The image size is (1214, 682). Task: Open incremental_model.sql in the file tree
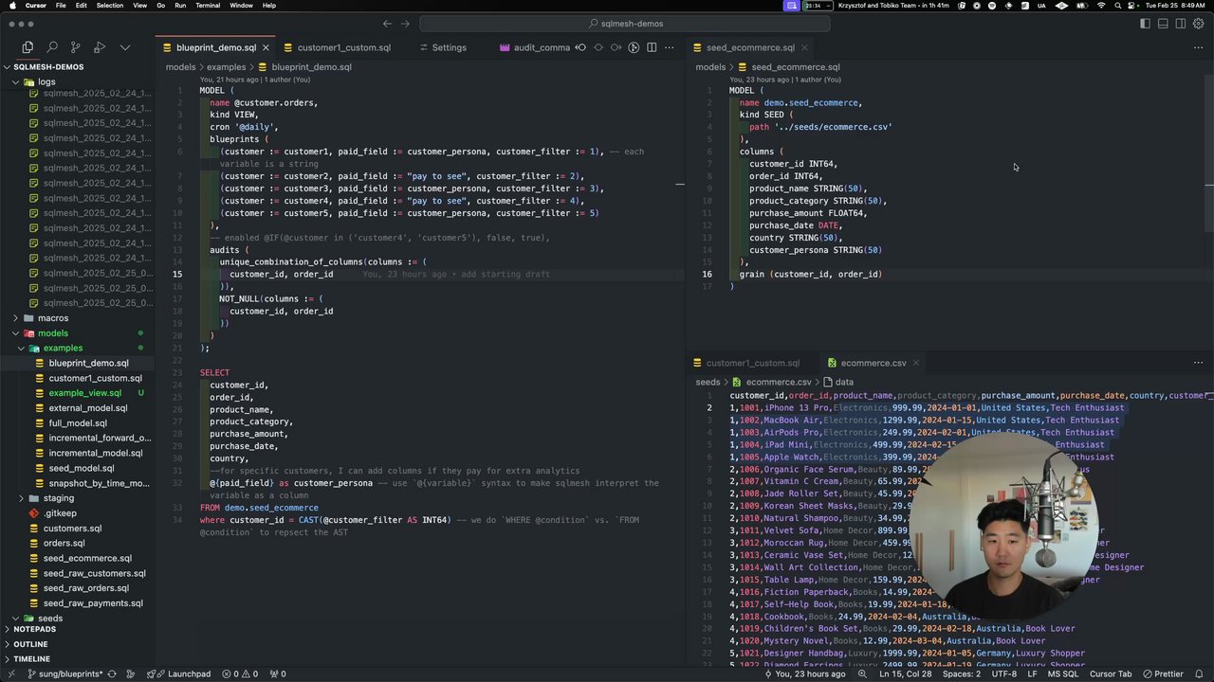click(x=95, y=453)
